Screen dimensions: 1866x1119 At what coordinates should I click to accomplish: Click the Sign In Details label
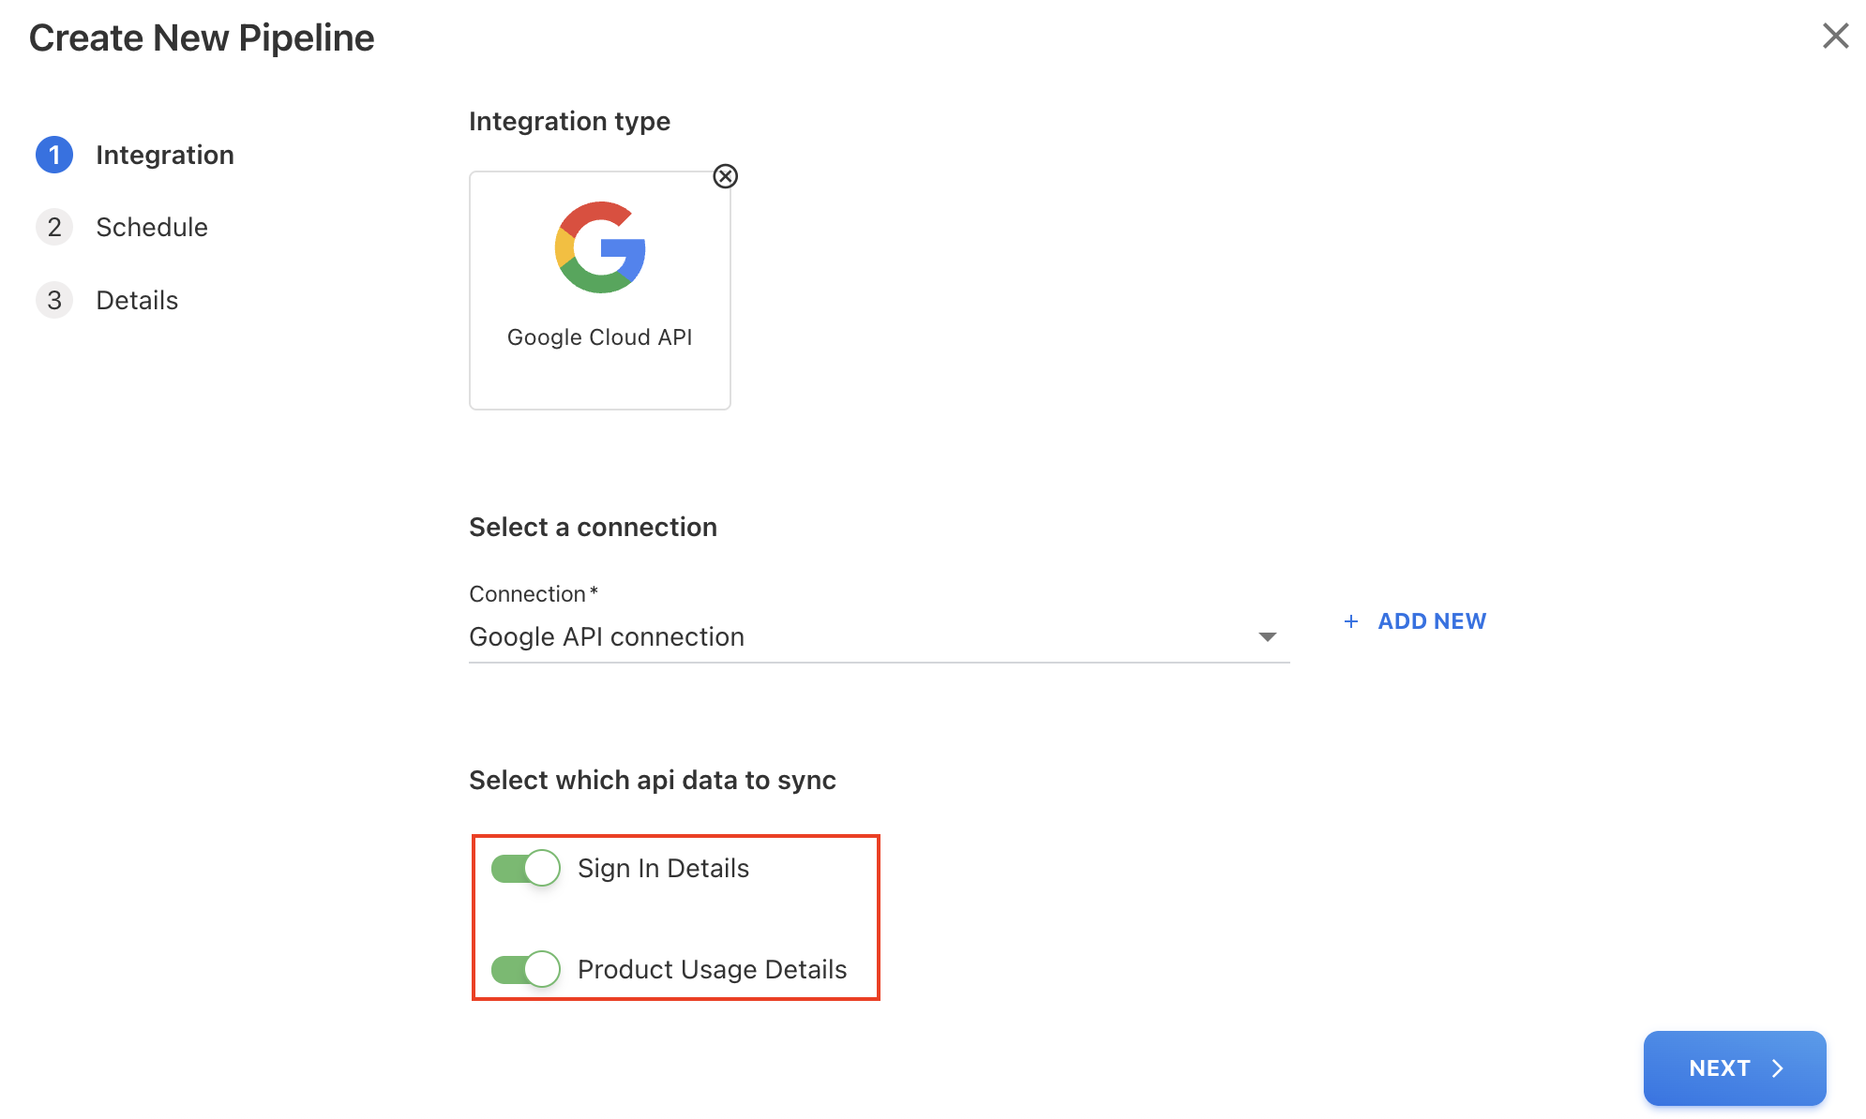663,869
